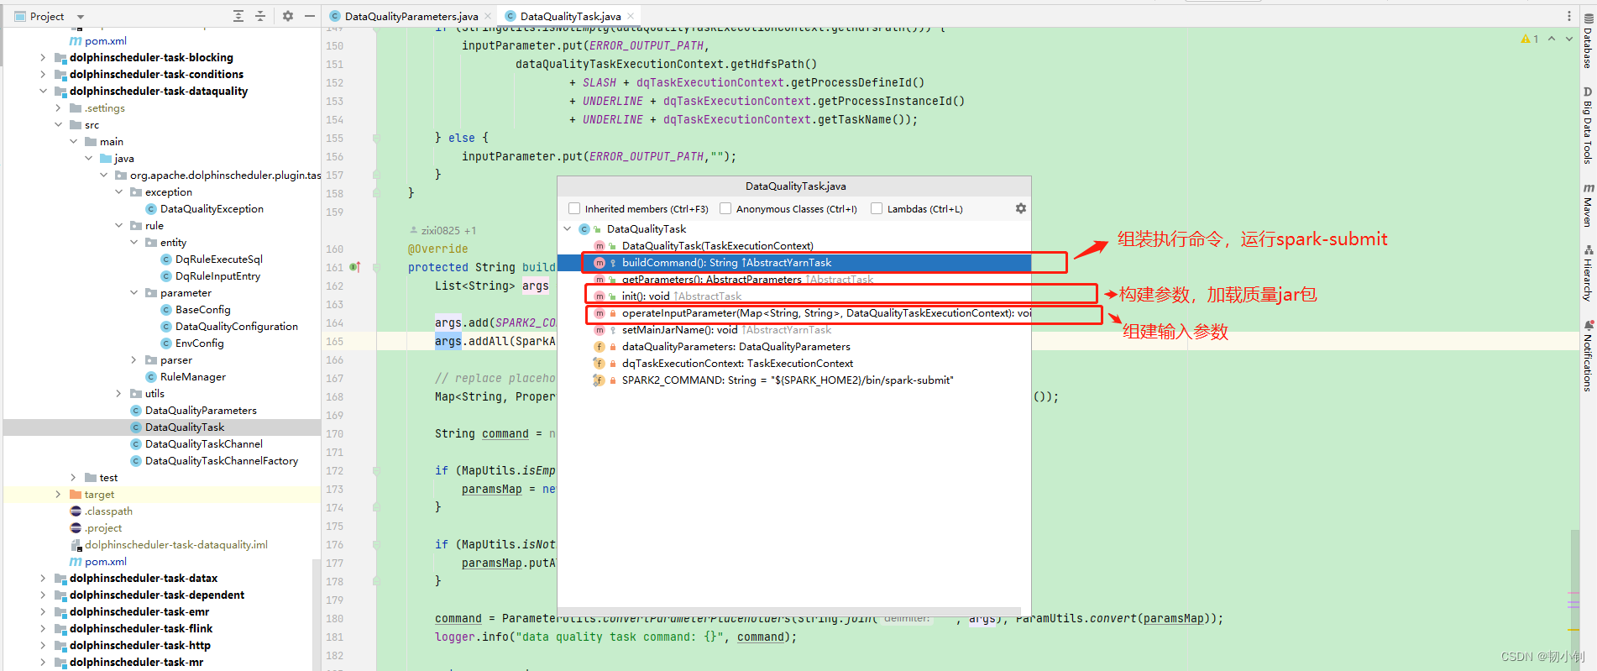Open DqRuleInputEntry class
Screen dimensions: 1597x671
point(217,275)
